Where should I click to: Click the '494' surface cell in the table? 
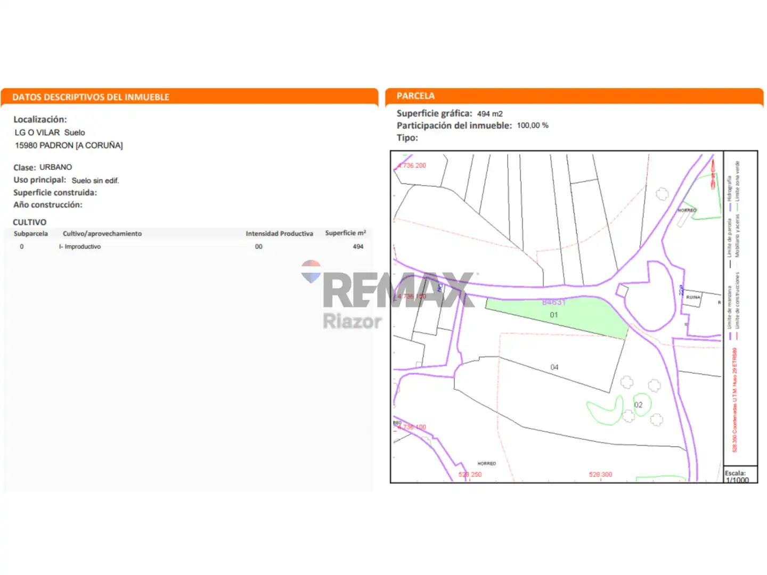358,247
